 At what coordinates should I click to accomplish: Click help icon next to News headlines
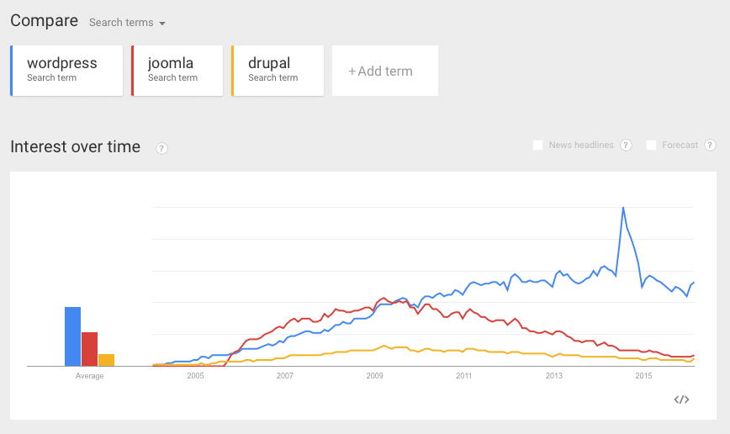pos(626,146)
